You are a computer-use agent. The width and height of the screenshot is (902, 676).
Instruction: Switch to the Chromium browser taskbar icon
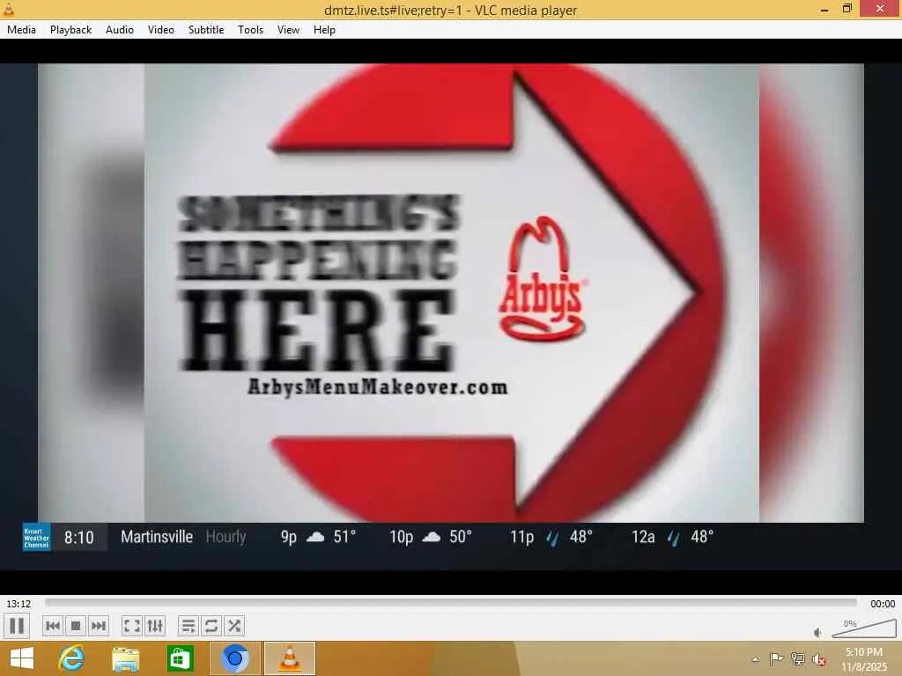(234, 658)
